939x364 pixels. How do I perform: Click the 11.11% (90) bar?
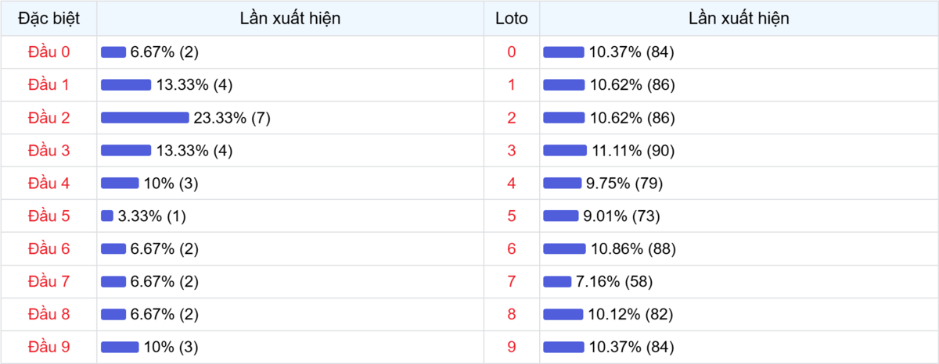pyautogui.click(x=565, y=151)
